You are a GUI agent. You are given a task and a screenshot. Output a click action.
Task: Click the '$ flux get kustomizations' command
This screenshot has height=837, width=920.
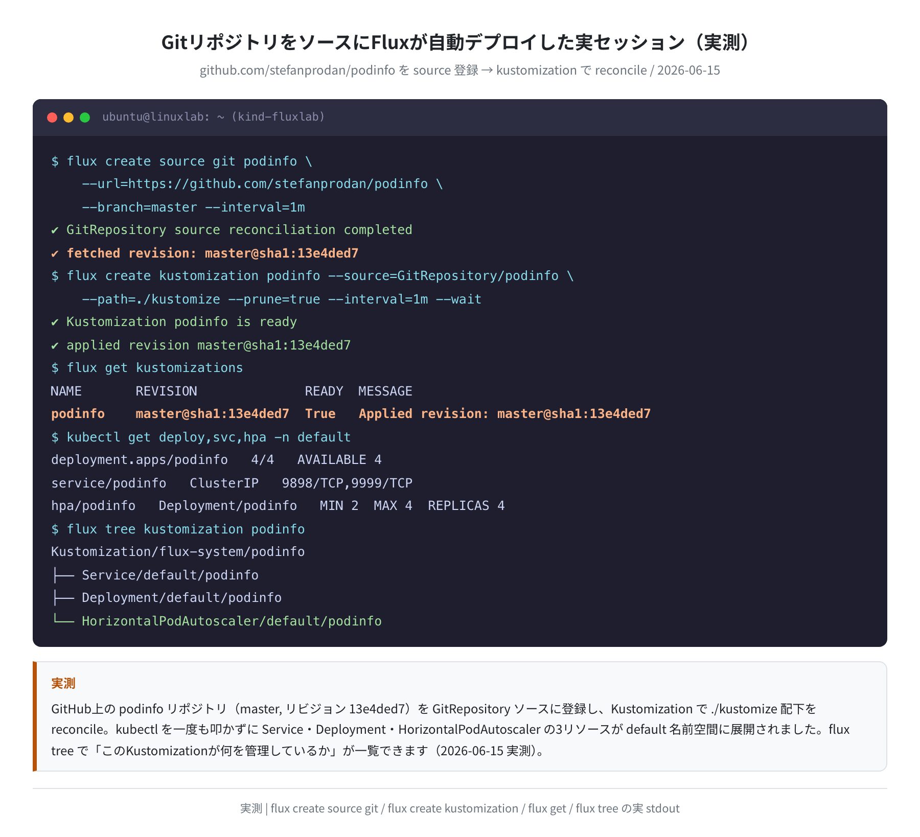coord(147,368)
